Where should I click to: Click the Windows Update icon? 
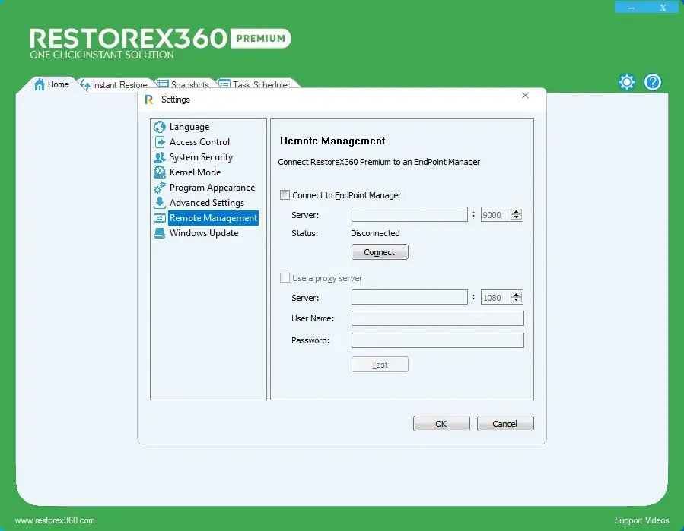coord(159,233)
